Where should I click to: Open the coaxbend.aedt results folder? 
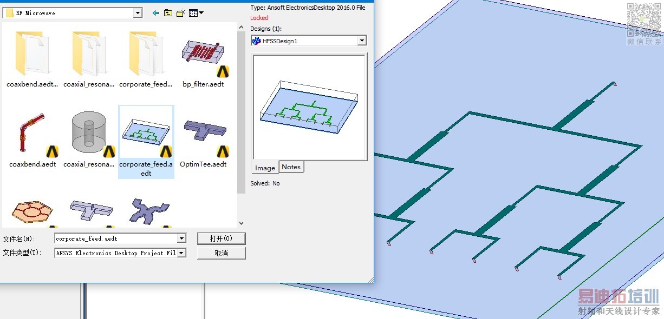pyautogui.click(x=32, y=58)
